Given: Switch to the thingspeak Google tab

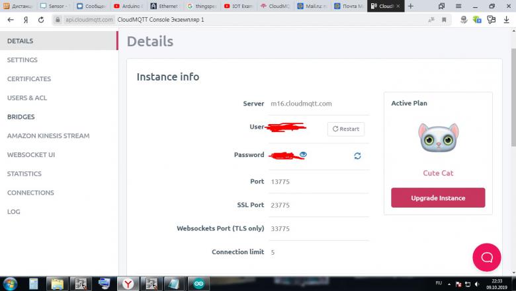Looking at the screenshot, I should pyautogui.click(x=202, y=6).
